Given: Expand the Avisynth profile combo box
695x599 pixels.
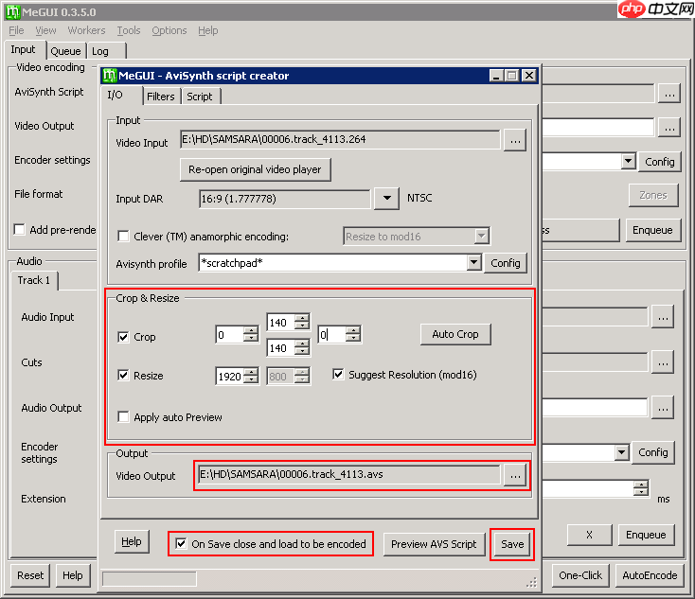Looking at the screenshot, I should [x=473, y=263].
